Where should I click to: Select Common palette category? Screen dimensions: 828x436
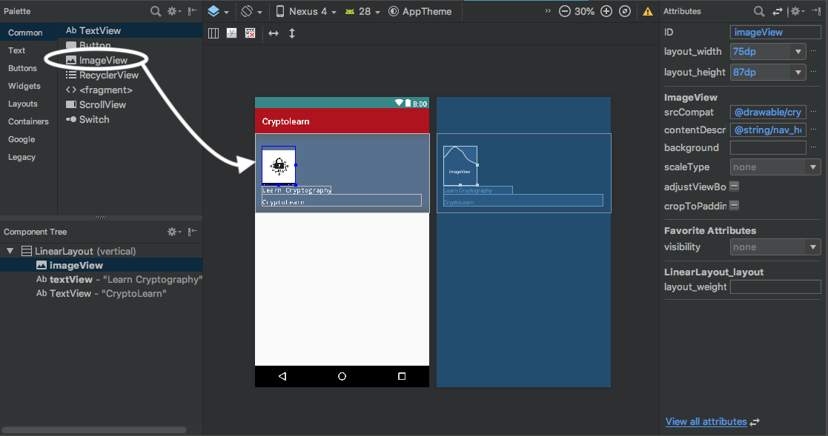coord(25,33)
